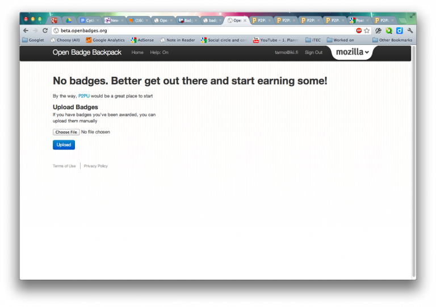Open the Google+ pinned tab

[54, 20]
